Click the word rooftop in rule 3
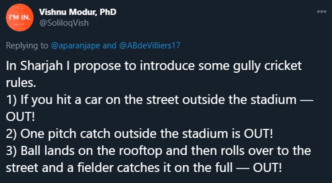The image size is (332, 183). pyautogui.click(x=140, y=151)
